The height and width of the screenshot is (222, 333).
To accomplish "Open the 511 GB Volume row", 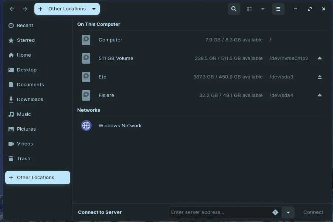I will coord(201,58).
